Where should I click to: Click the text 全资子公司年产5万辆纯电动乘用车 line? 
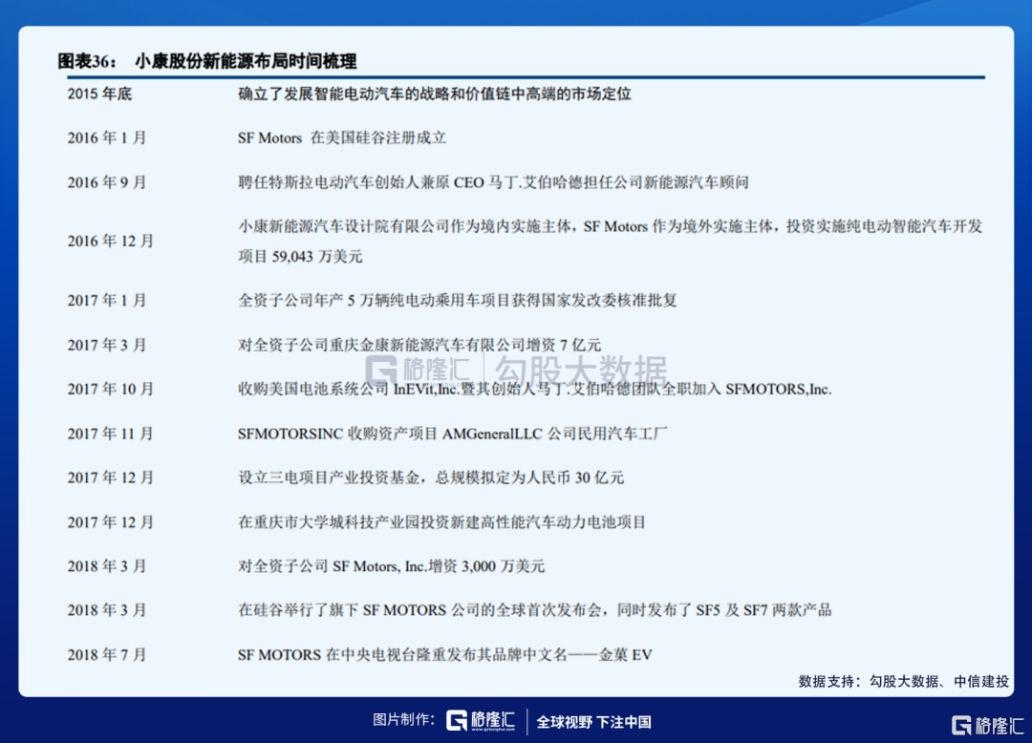pos(458,301)
